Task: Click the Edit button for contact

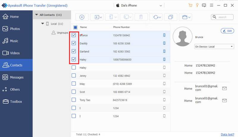Action: 227,31
